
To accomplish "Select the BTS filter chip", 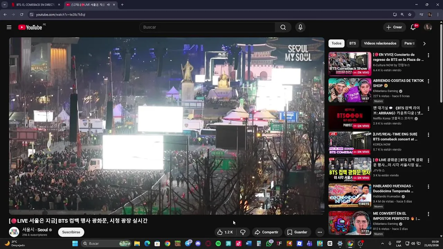I will 353,44.
